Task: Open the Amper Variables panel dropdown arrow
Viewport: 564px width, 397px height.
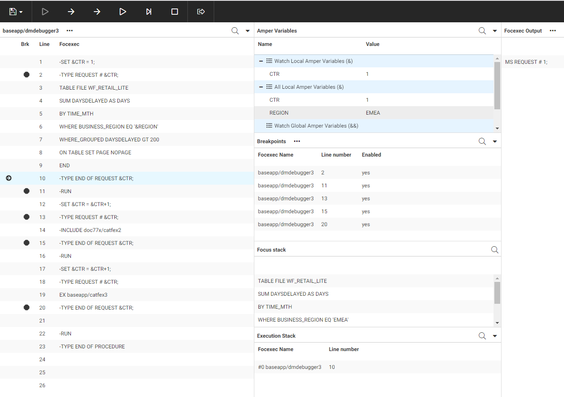Action: coord(494,31)
